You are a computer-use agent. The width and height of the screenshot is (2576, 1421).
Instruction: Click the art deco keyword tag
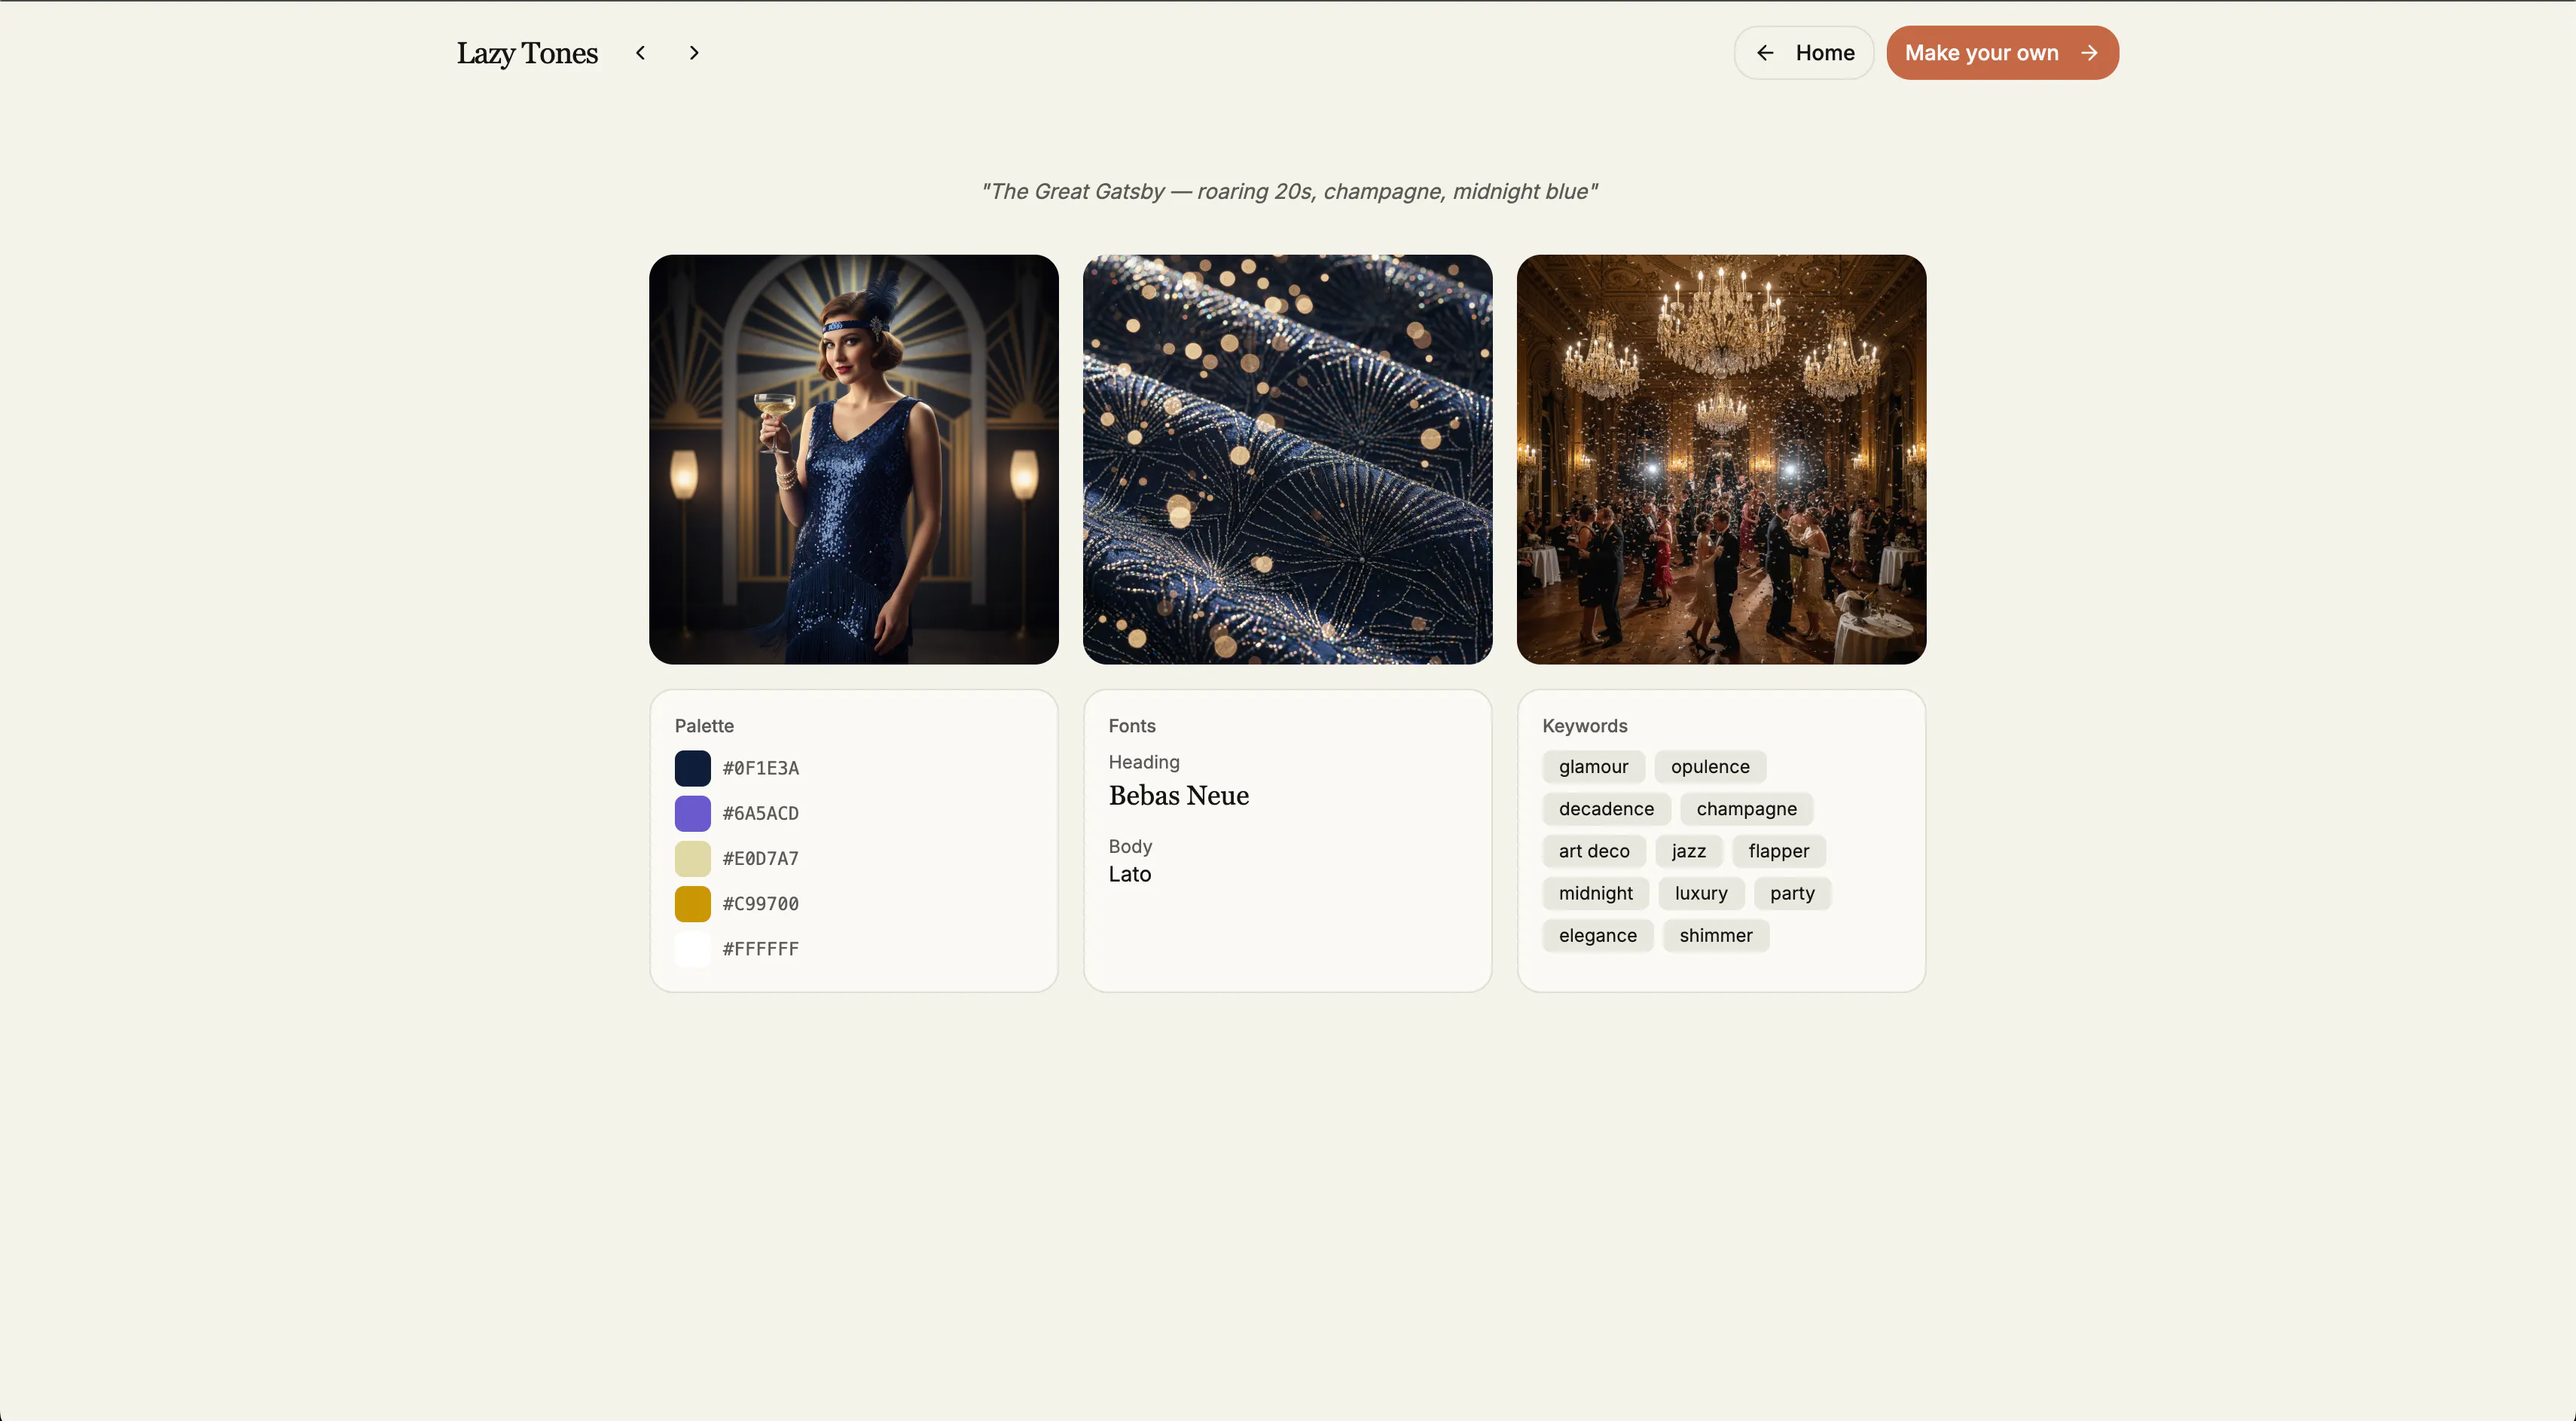coord(1594,852)
